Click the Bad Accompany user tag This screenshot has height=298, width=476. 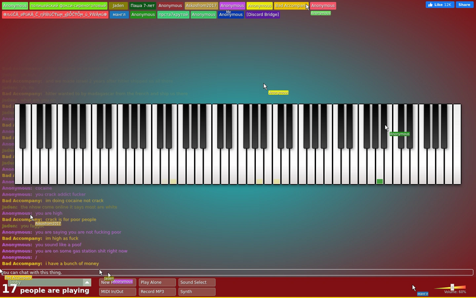[291, 6]
